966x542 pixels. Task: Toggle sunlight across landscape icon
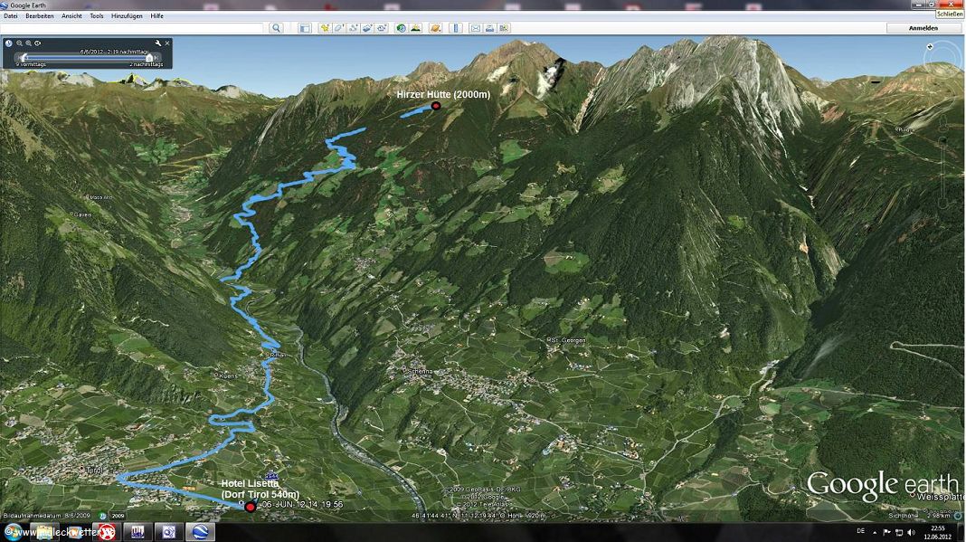(x=415, y=28)
